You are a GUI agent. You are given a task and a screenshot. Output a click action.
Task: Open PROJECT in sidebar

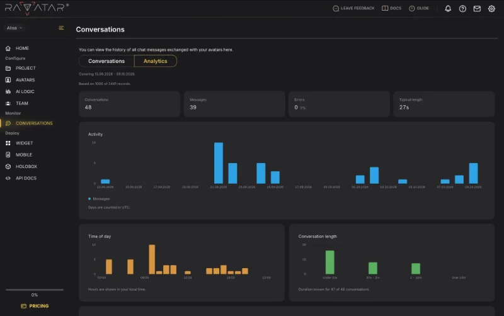pyautogui.click(x=26, y=68)
